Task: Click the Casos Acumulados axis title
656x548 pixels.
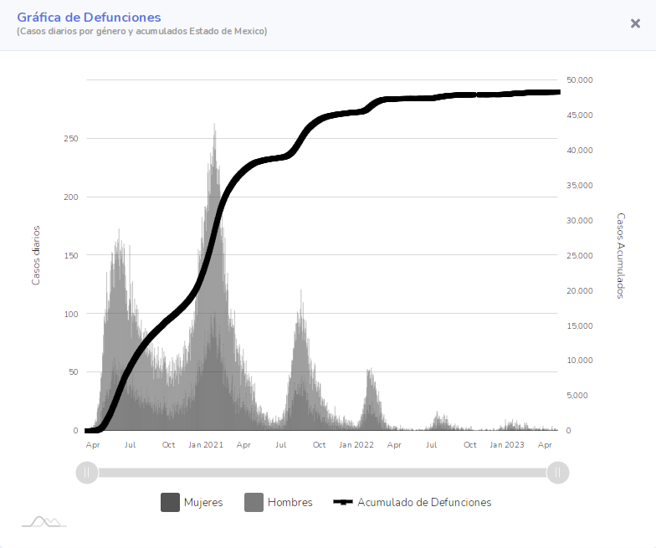Action: pyautogui.click(x=621, y=256)
